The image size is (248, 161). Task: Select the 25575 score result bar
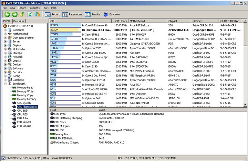click(65, 35)
